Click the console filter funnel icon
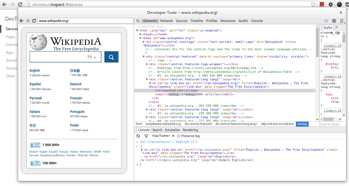The image size is (349, 186). 146,136
